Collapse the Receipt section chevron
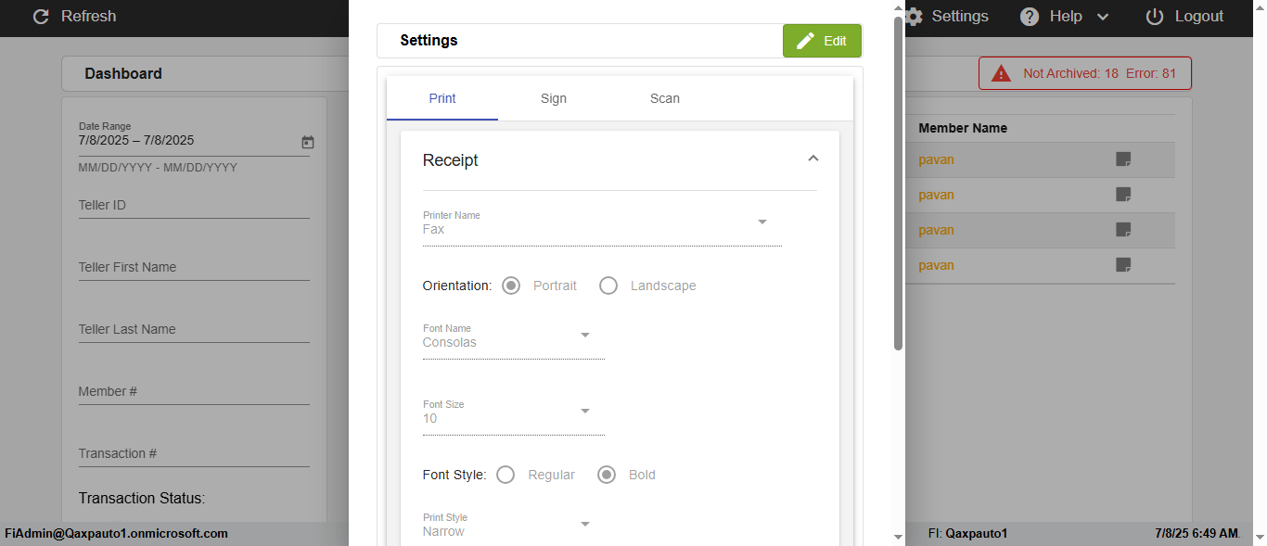Image resolution: width=1267 pixels, height=546 pixels. point(813,159)
